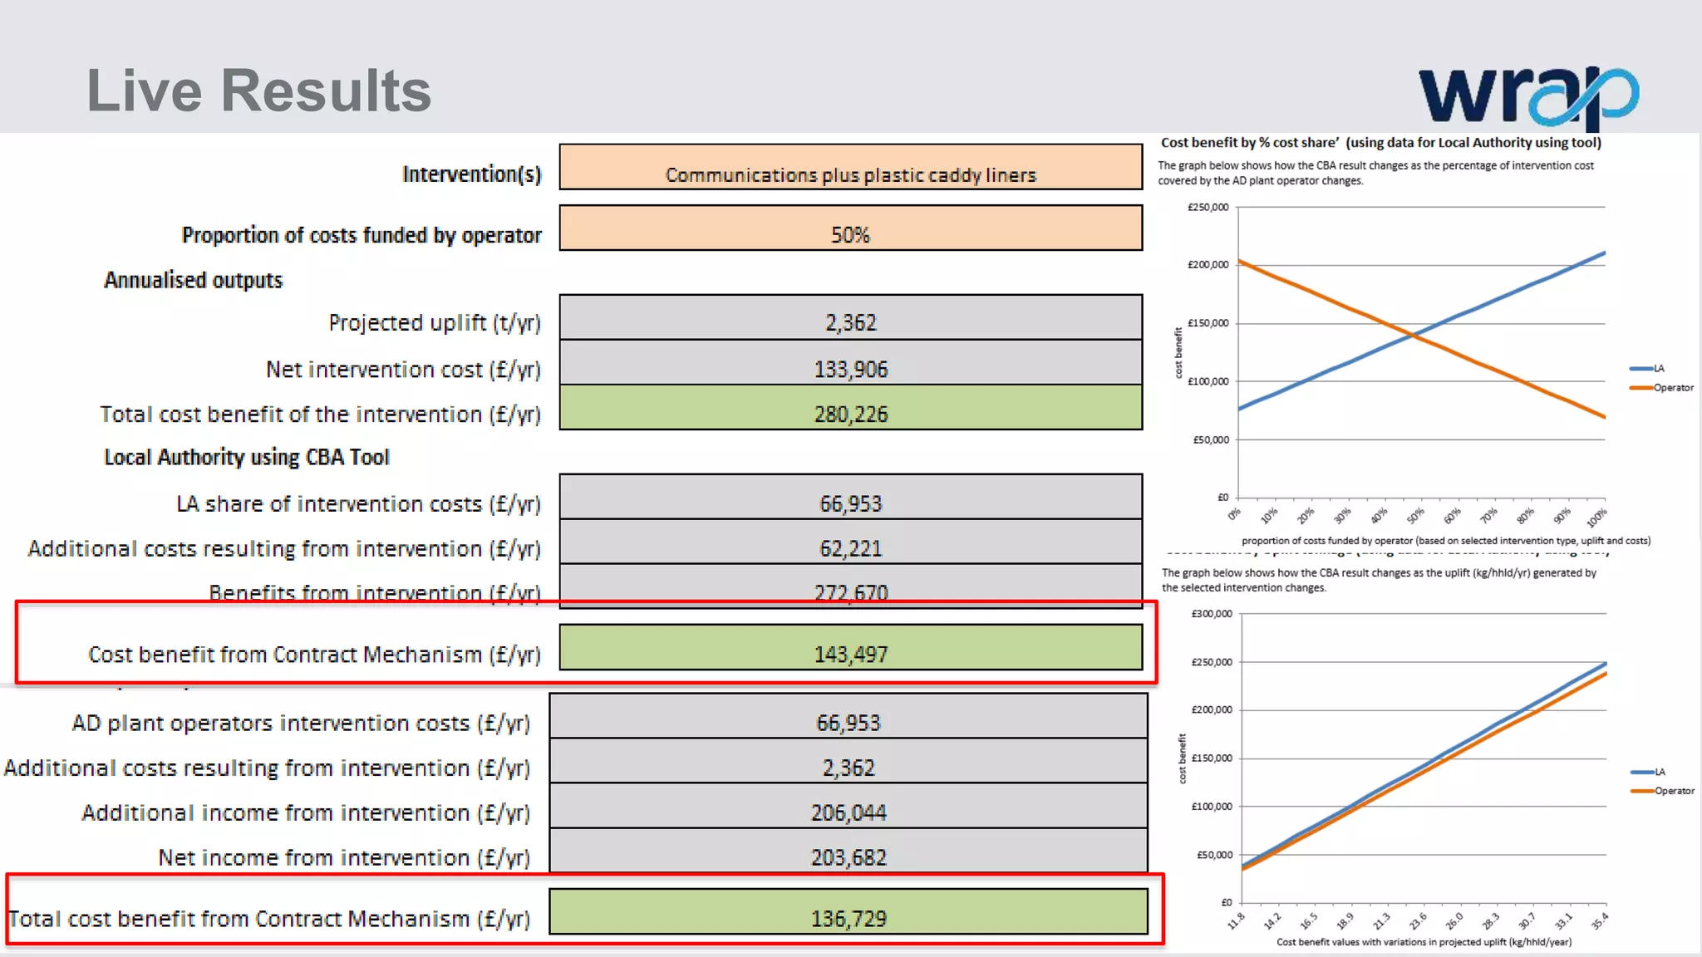Click the LA legend in bottom chart

pyautogui.click(x=1650, y=772)
